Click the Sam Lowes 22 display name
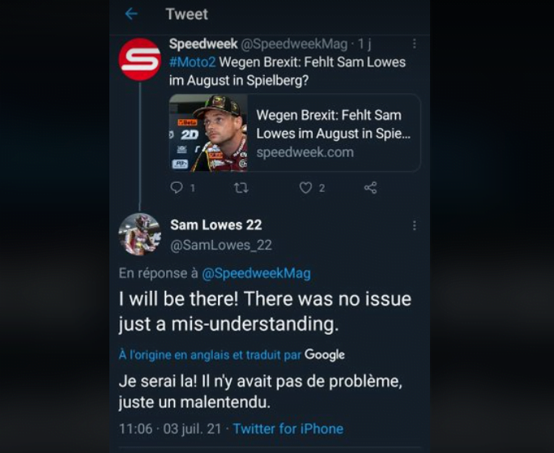554x453 pixels. coord(215,224)
